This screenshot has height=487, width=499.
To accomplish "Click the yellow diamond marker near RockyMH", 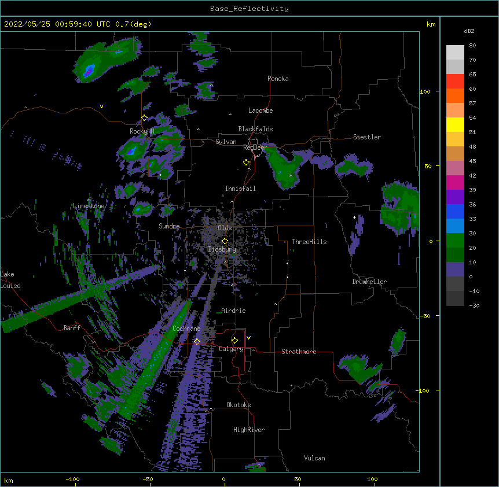I will click(x=144, y=118).
